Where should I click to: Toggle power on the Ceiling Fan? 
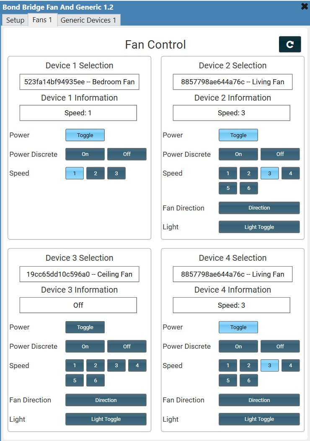click(x=85, y=327)
